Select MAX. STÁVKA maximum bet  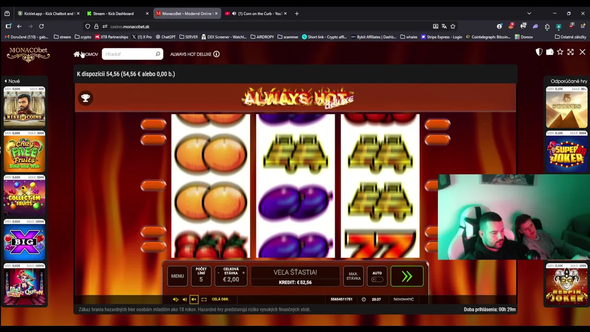click(x=354, y=276)
